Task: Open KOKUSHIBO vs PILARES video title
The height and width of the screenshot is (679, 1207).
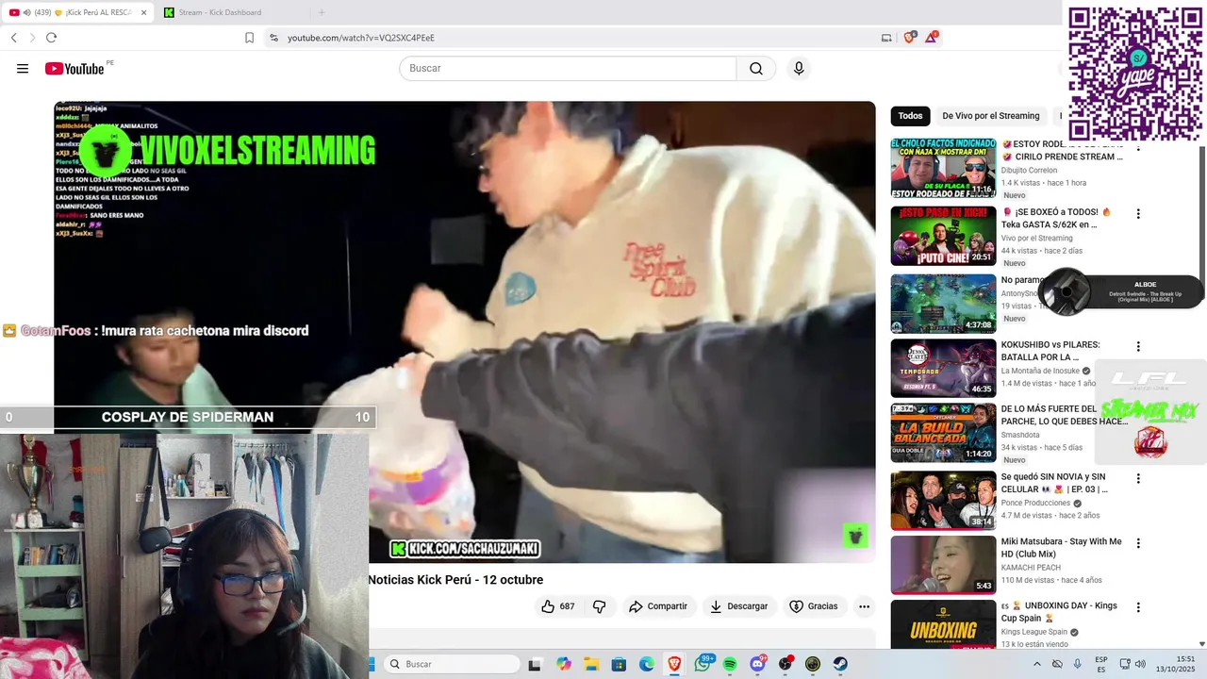Action: pyautogui.click(x=1050, y=351)
